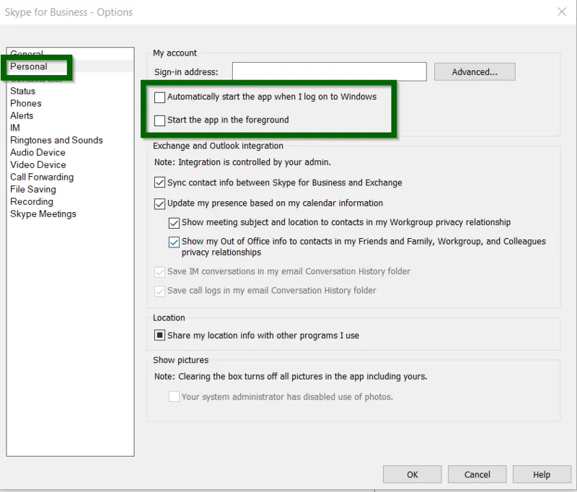Uncheck Show meeting subject and location
Image resolution: width=577 pixels, height=492 pixels.
point(174,223)
